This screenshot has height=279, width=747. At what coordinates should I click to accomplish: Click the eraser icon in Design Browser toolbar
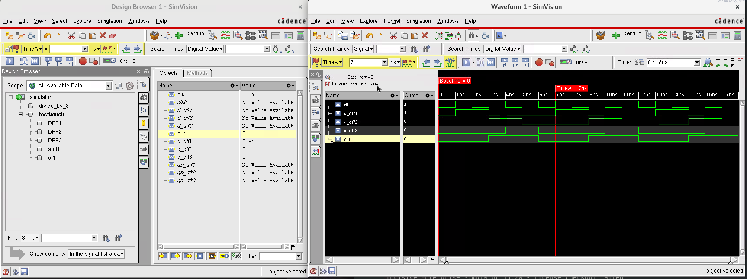(113, 35)
